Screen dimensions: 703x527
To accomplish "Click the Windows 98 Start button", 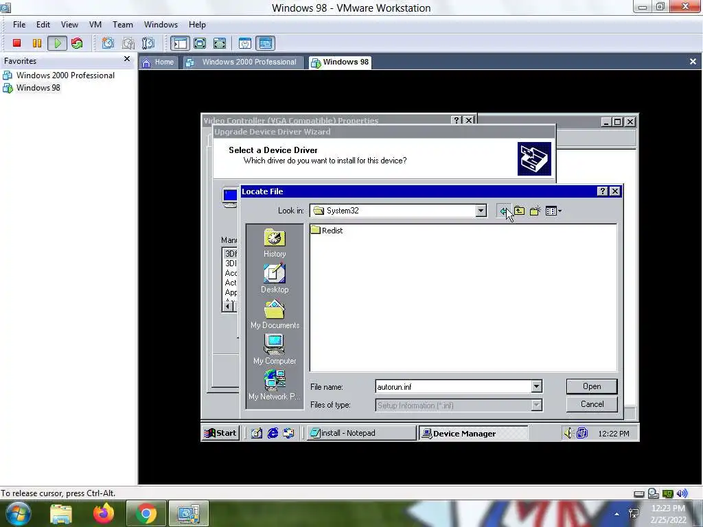I will pos(220,433).
